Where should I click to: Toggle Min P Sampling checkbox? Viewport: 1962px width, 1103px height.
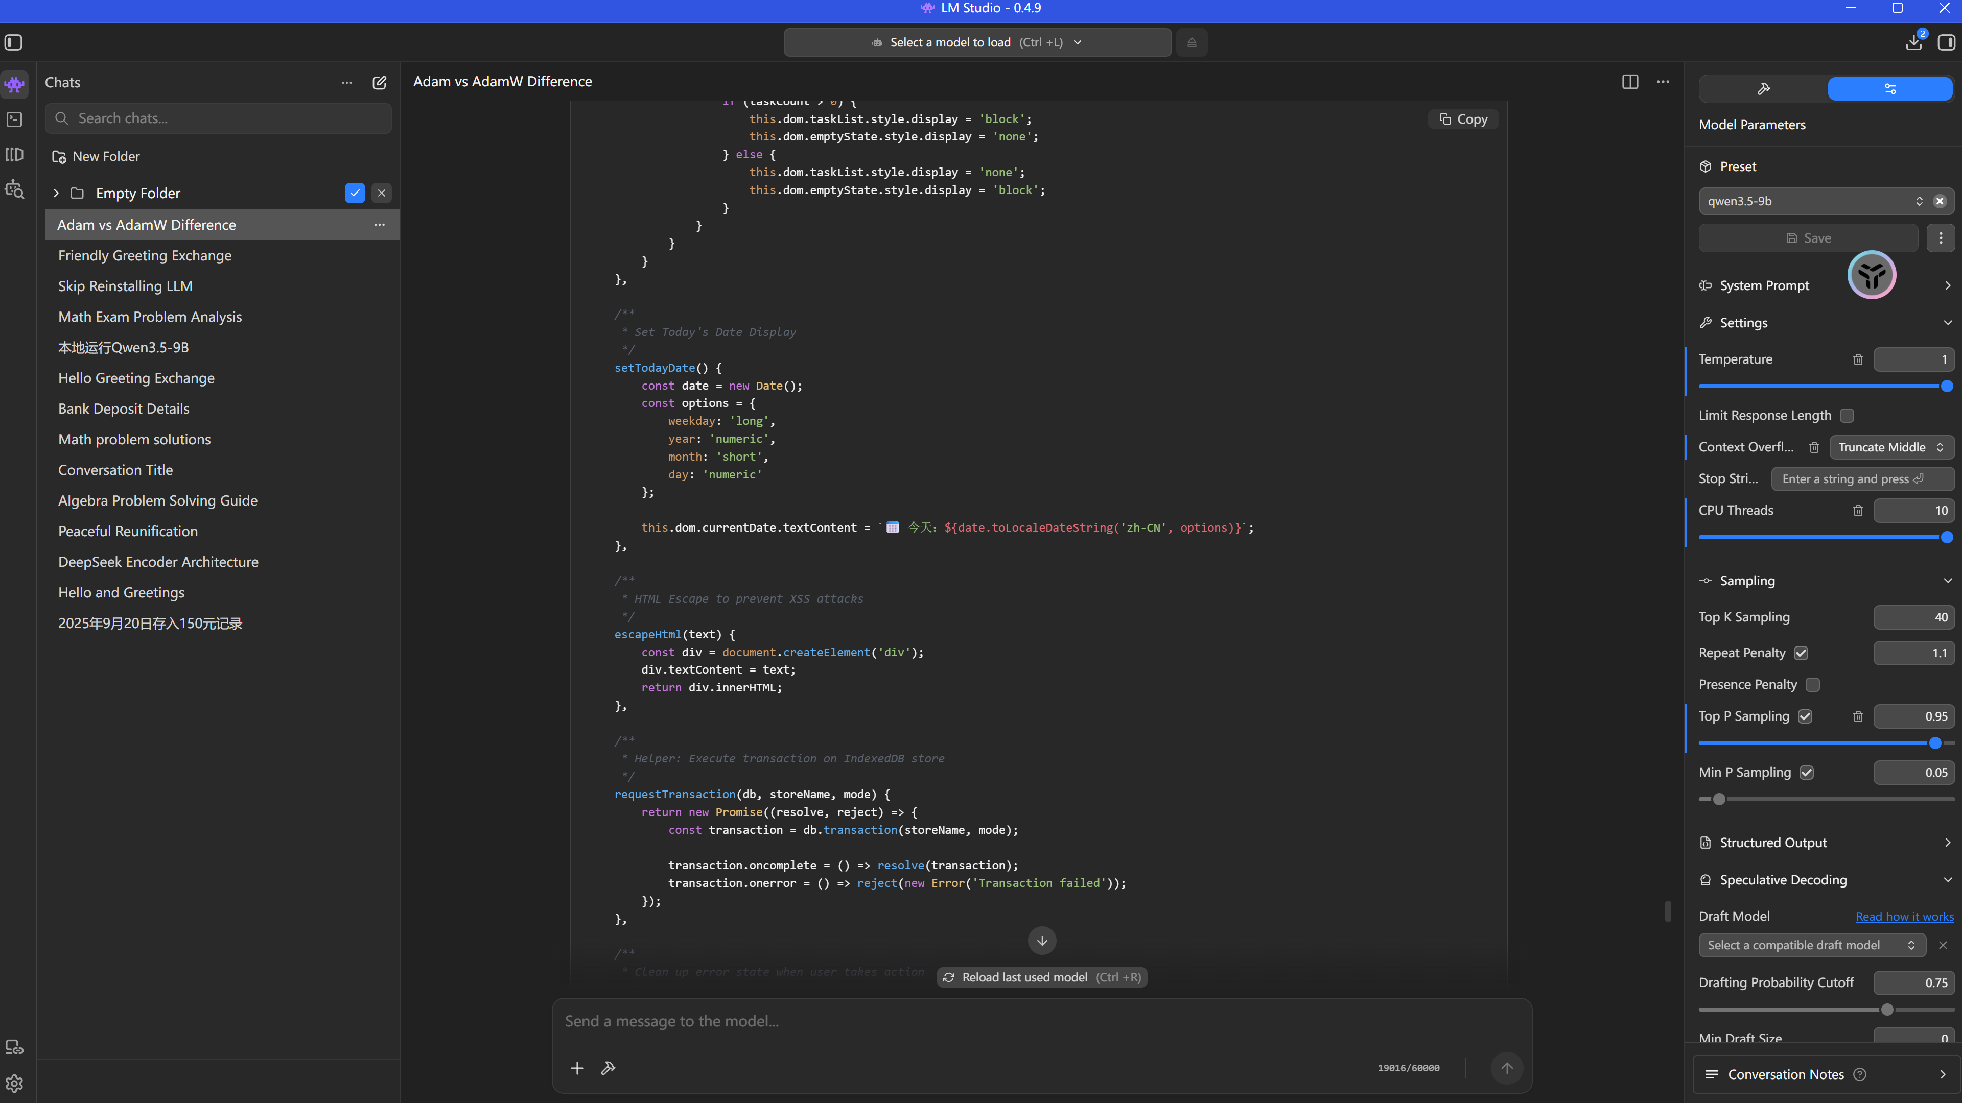pyautogui.click(x=1807, y=773)
